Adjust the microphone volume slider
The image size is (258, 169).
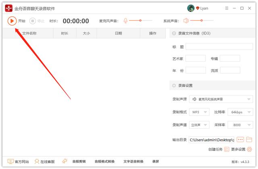point(141,21)
